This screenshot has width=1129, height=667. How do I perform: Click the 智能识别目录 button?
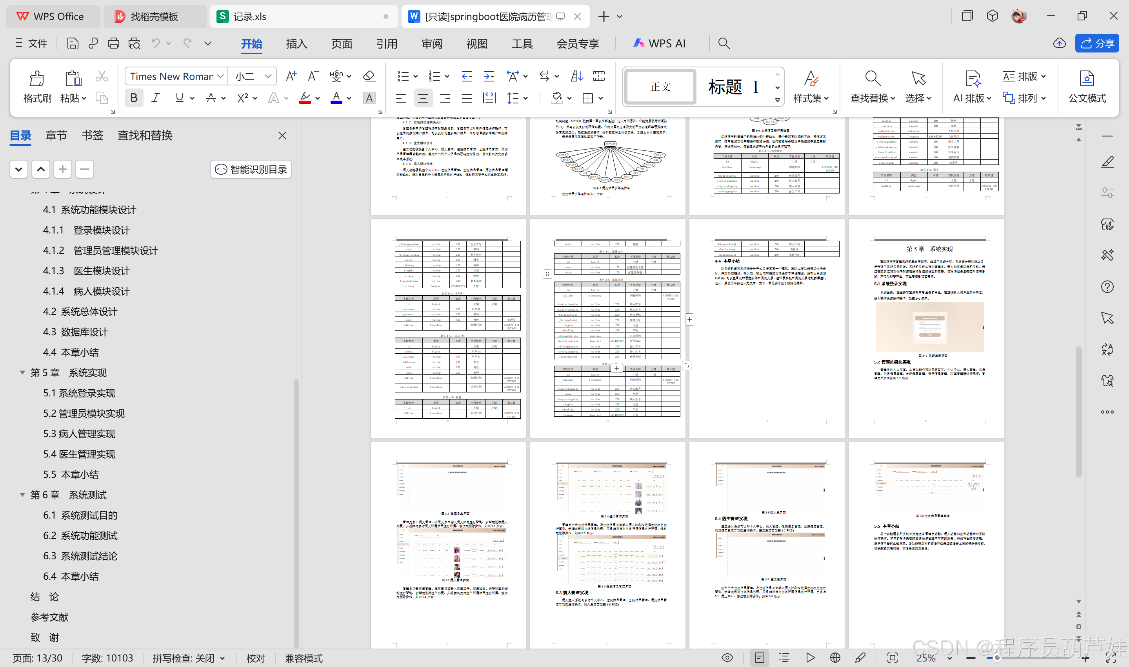point(251,170)
